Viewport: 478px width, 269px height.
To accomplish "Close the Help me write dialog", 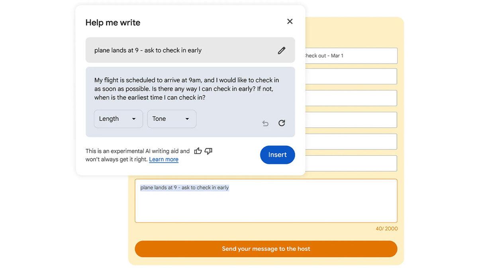I will tap(290, 21).
